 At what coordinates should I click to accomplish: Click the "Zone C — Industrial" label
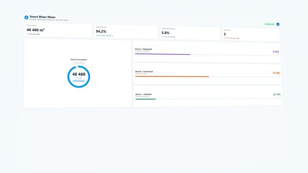[143, 94]
